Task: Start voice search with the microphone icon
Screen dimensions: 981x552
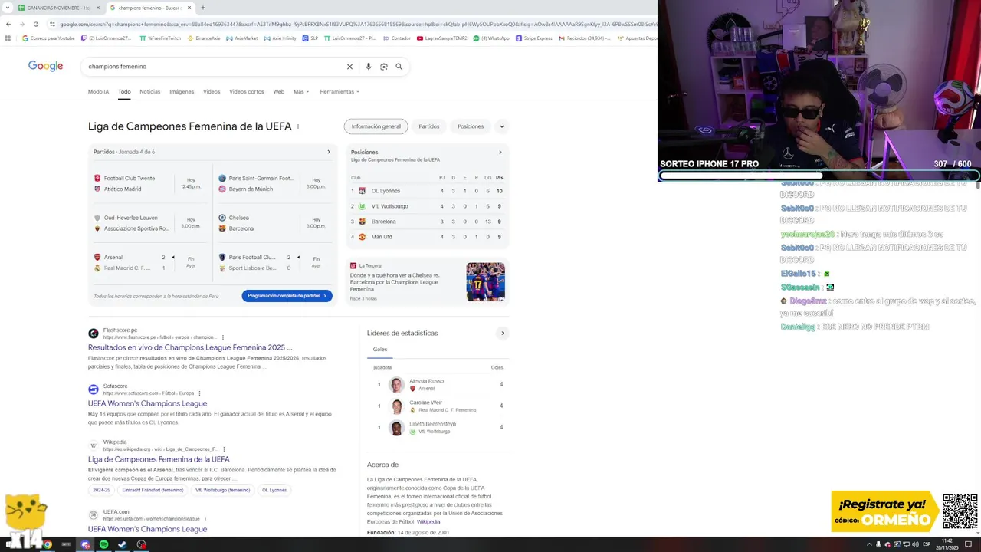Action: point(368,67)
